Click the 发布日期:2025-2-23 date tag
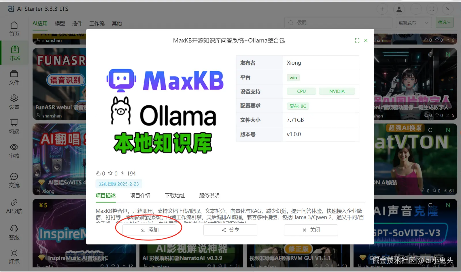The height and width of the screenshot is (272, 461). pyautogui.click(x=119, y=184)
